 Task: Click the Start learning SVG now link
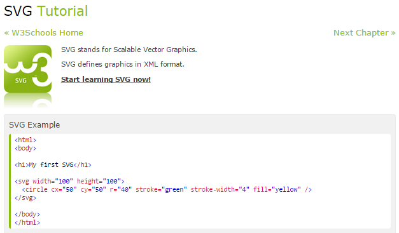point(106,79)
